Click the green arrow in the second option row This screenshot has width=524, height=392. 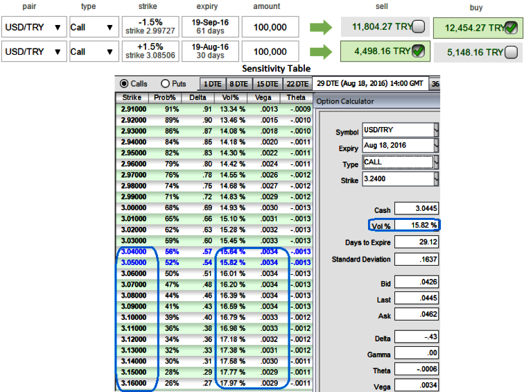coord(321,51)
